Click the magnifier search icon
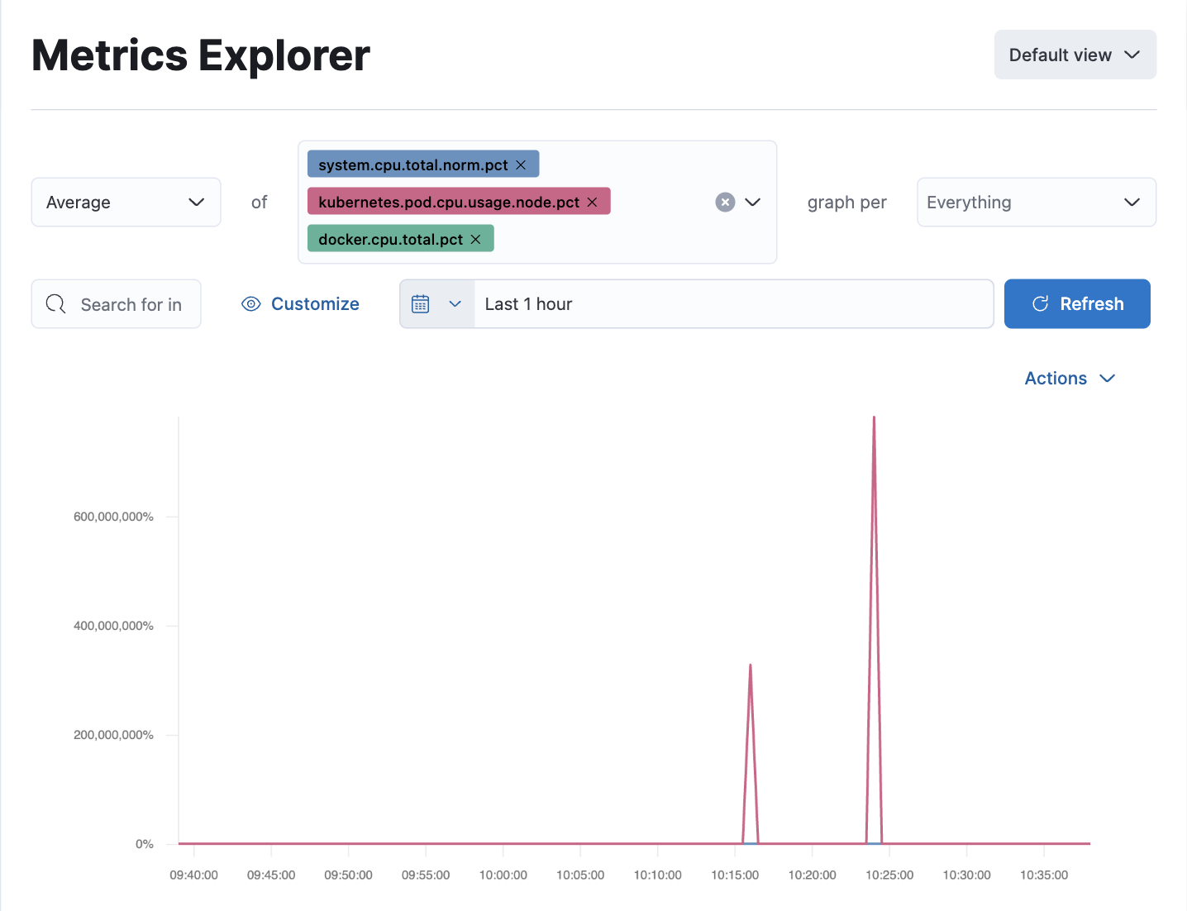The image size is (1187, 911). (x=55, y=304)
